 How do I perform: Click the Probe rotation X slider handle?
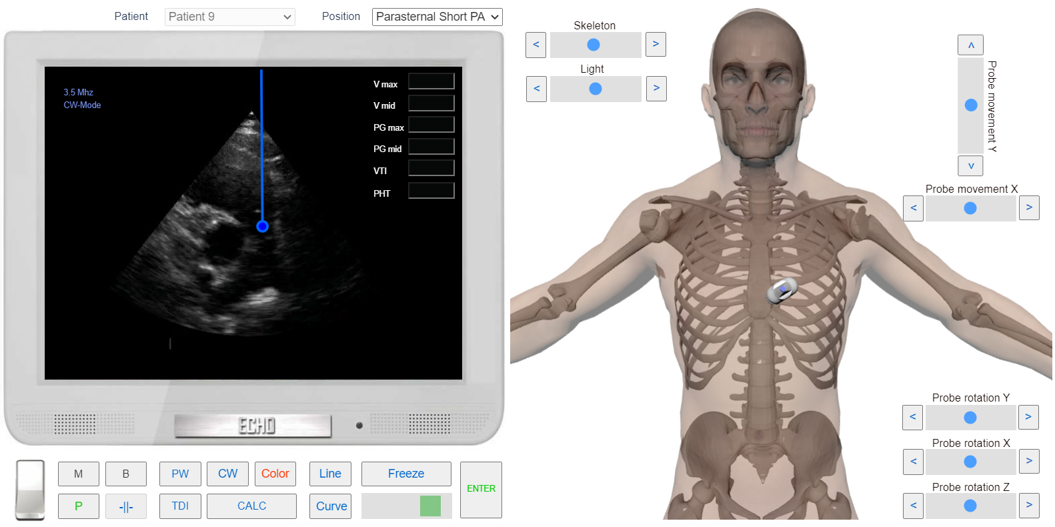click(x=970, y=461)
